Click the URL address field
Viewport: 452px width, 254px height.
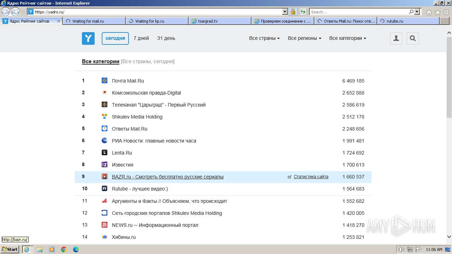click(158, 12)
